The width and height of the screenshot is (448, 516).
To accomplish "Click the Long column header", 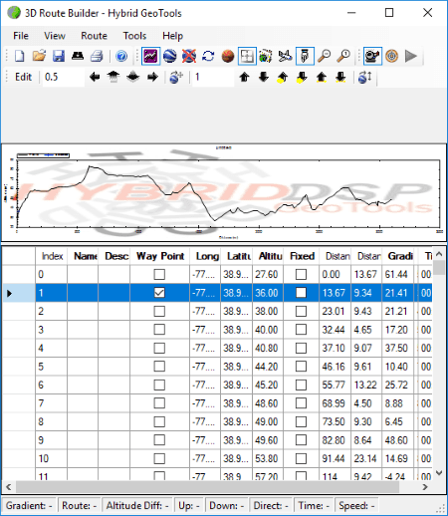I will point(205,256).
